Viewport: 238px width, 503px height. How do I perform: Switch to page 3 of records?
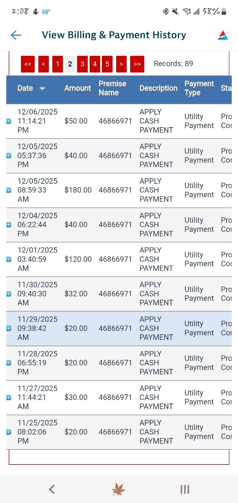click(82, 64)
